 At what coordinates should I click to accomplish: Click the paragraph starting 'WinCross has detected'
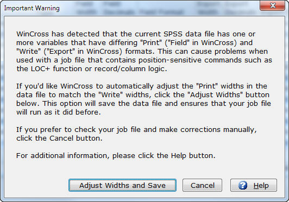[x=144, y=52]
